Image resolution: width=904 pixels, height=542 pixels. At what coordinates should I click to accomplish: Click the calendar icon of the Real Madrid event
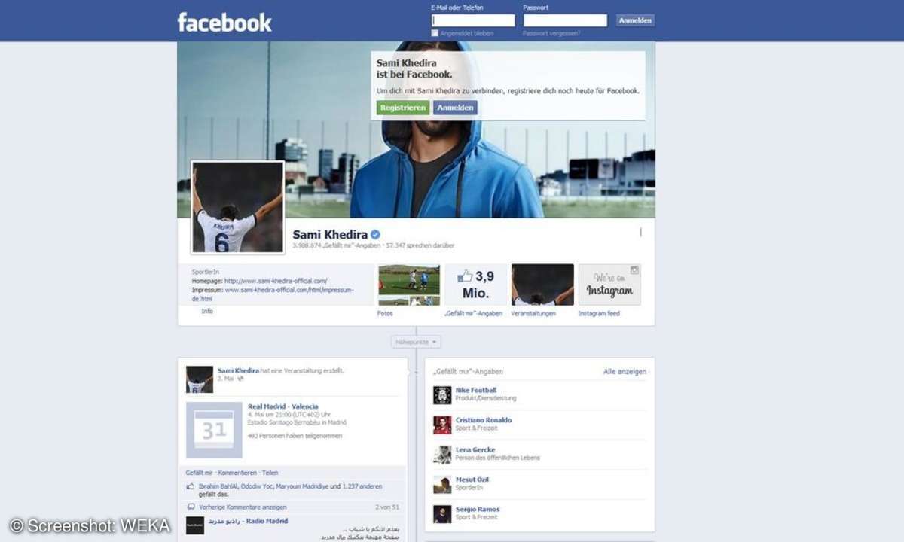[213, 428]
